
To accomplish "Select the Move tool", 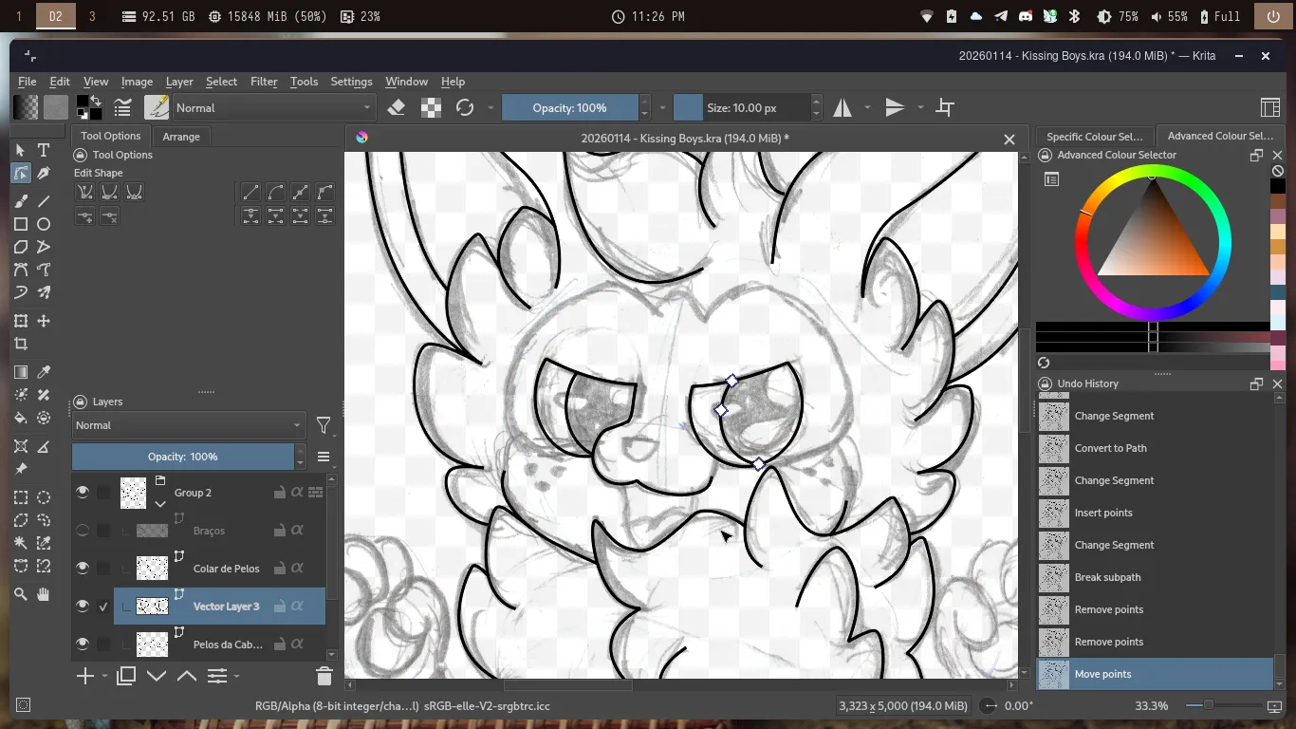I will [x=44, y=321].
